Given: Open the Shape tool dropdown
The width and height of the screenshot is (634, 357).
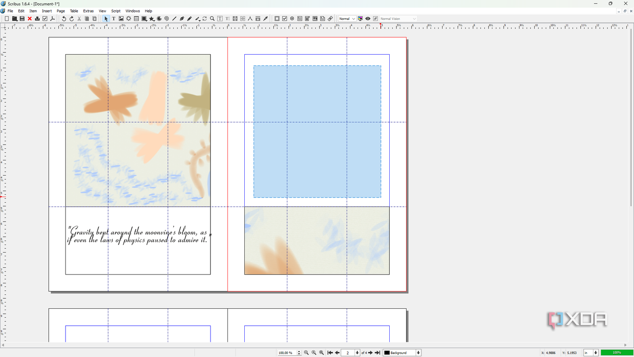Looking at the screenshot, I should pos(144,19).
